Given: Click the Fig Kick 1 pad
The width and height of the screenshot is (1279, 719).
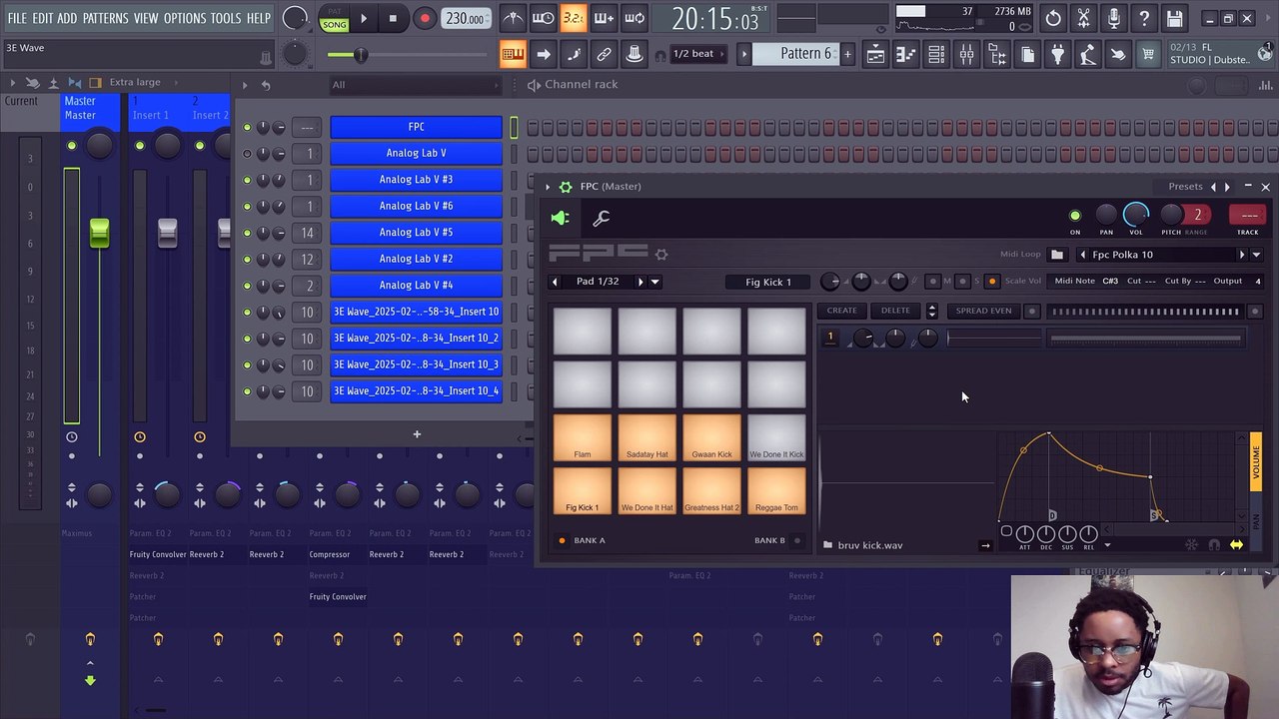Looking at the screenshot, I should click(x=583, y=492).
